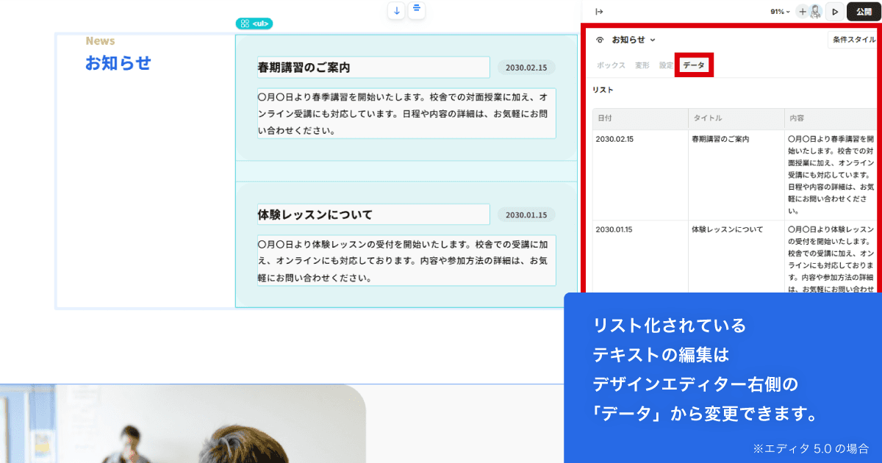Expand the リスト section in the data panel
This screenshot has height=463, width=882.
click(x=599, y=90)
